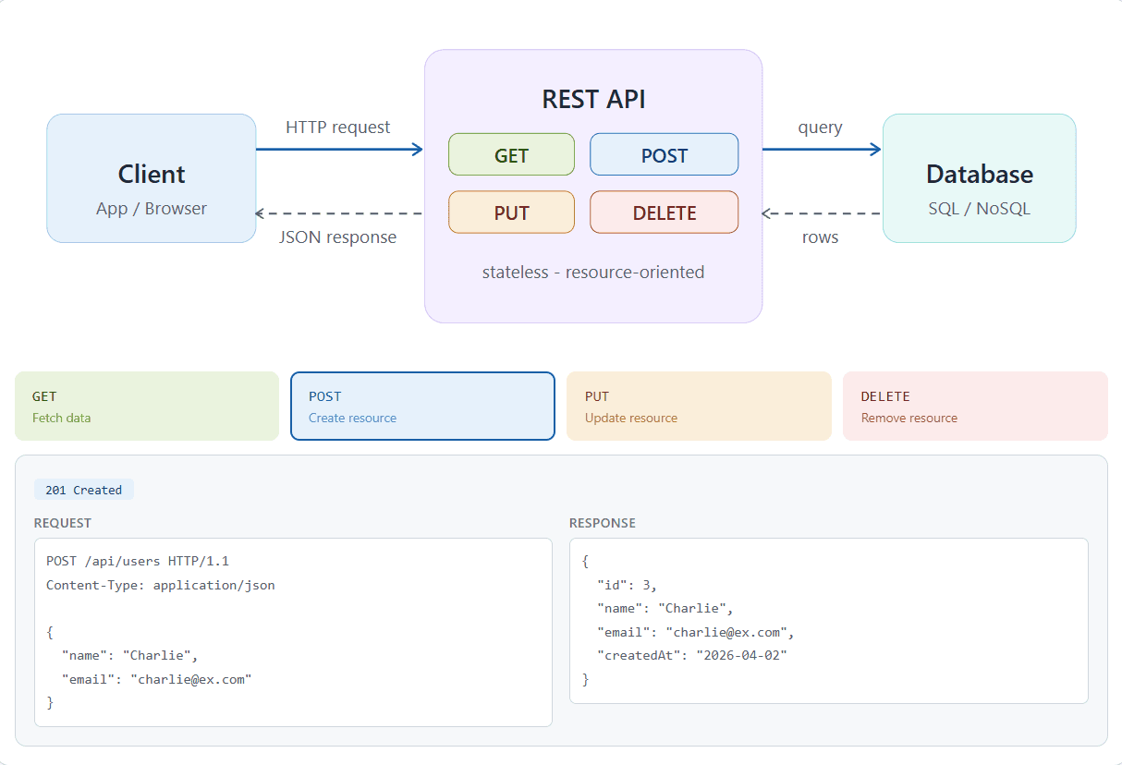This screenshot has width=1122, height=765.
Task: Choose the DELETE Remove resource tab
Action: pyautogui.click(x=974, y=407)
